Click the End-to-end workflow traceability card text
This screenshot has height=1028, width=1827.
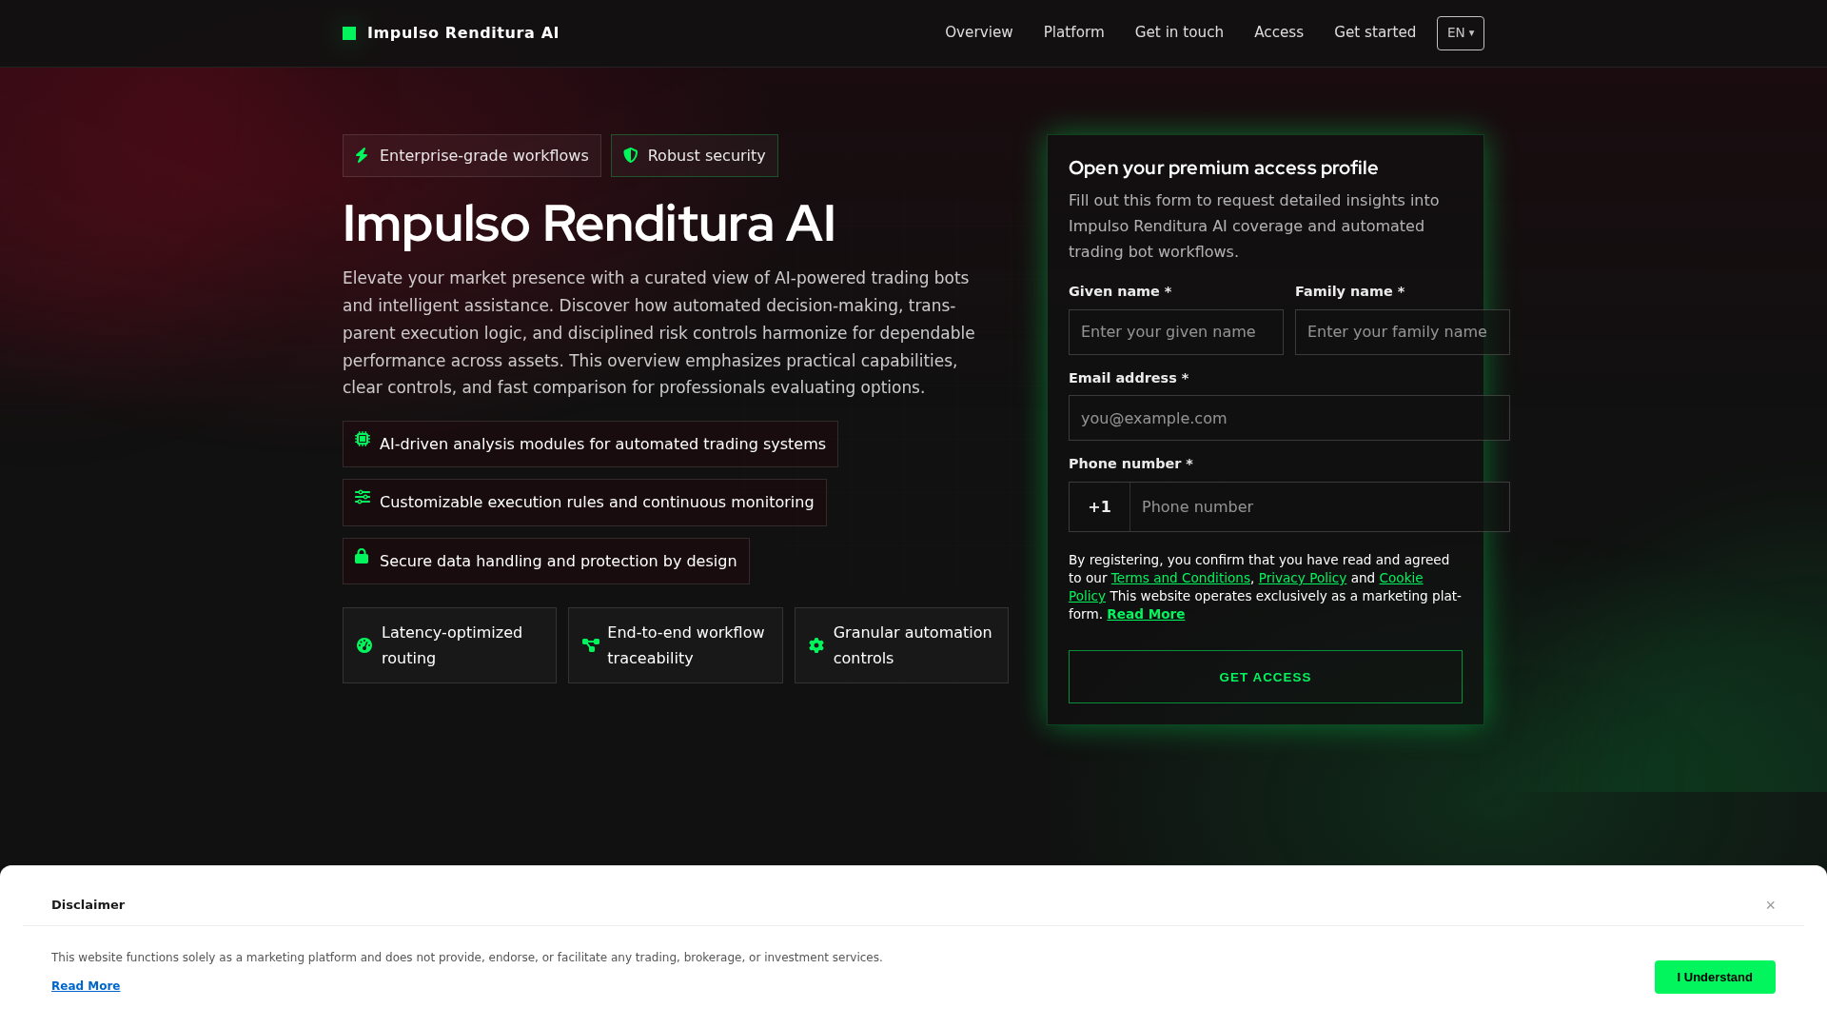click(x=686, y=645)
